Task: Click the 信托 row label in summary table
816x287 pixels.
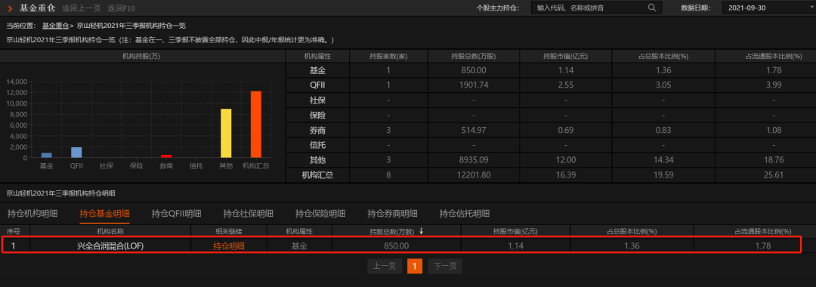Action: [317, 145]
